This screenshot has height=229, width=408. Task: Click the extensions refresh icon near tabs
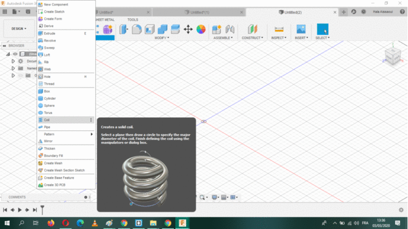(x=354, y=12)
